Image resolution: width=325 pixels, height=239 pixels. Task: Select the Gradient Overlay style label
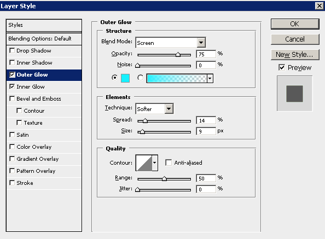click(38, 159)
